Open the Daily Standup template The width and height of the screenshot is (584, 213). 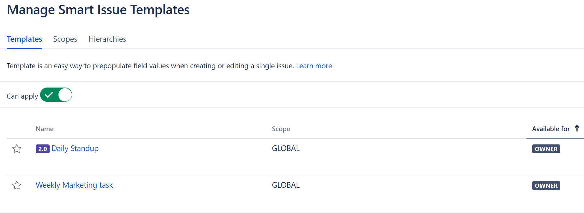click(75, 149)
